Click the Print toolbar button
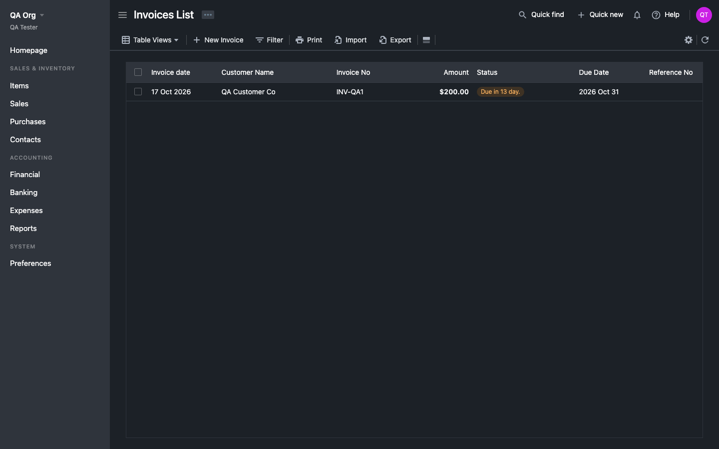 [x=309, y=40]
